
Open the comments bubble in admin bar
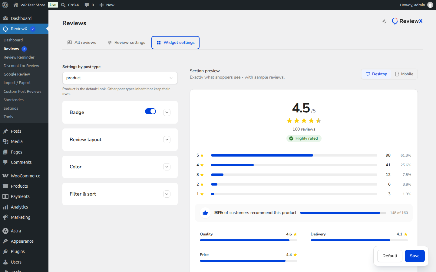pos(87,5)
